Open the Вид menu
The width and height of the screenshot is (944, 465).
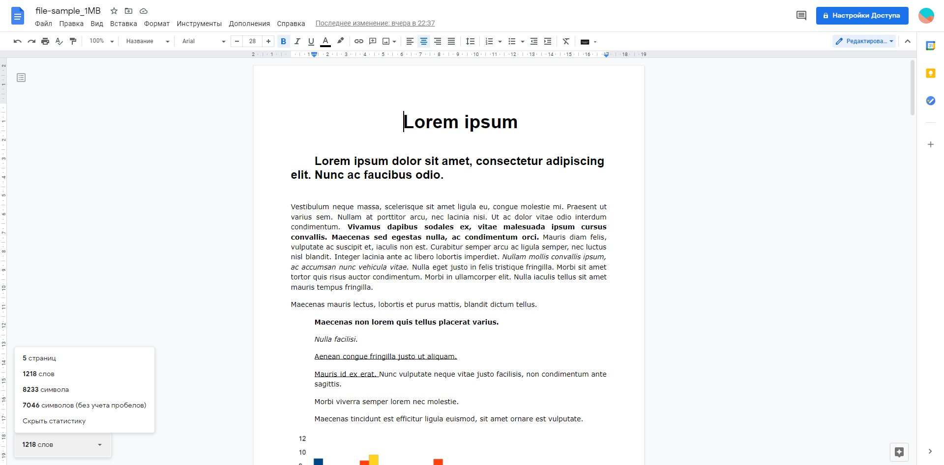pyautogui.click(x=97, y=24)
